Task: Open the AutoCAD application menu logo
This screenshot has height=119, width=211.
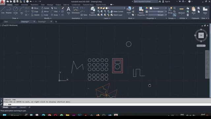Action: (2, 2)
